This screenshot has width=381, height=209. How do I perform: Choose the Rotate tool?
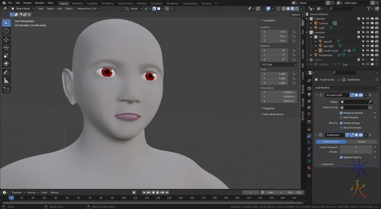(6, 48)
